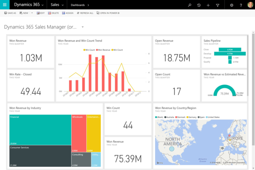Open the settings gear icon

click(x=232, y=5)
